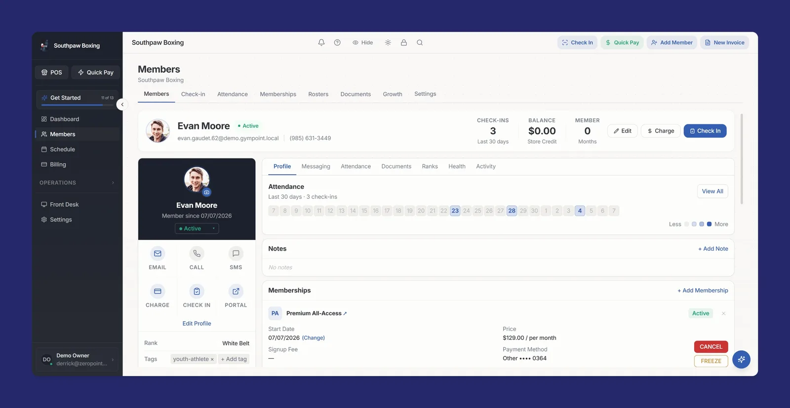Open search magnifier icon in top bar
790x408 pixels.
pos(420,42)
